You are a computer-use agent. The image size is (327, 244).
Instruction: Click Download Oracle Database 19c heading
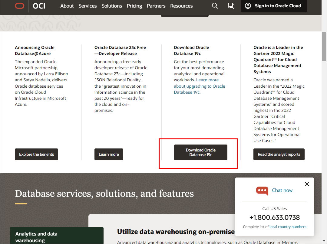pyautogui.click(x=191, y=50)
